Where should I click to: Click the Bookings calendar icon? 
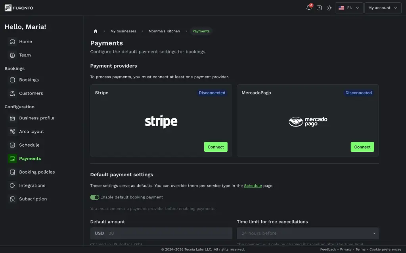click(12, 80)
